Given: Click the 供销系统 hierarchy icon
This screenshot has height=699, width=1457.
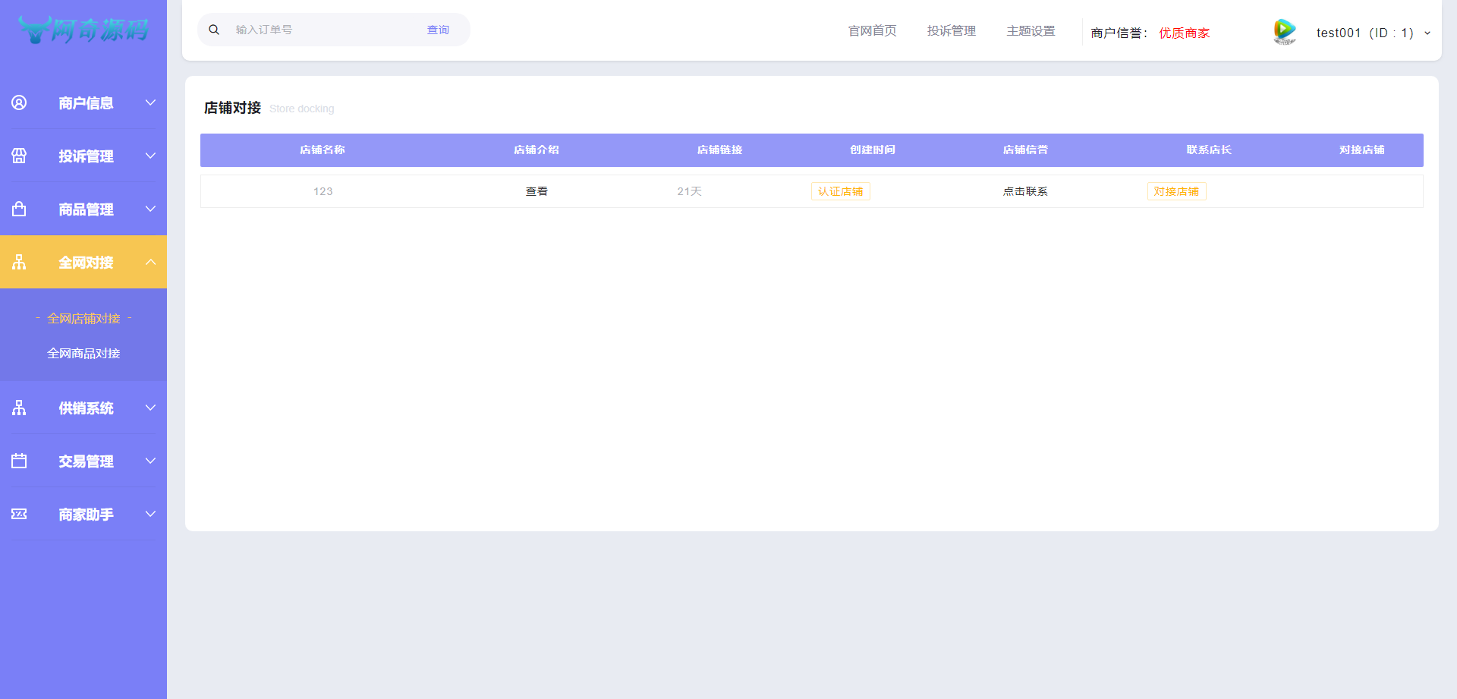Looking at the screenshot, I should click(19, 408).
